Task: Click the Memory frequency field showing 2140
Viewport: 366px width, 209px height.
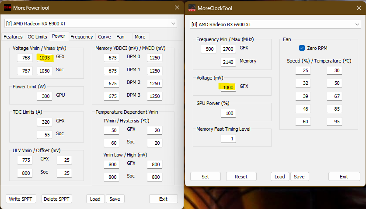Action: 228,62
